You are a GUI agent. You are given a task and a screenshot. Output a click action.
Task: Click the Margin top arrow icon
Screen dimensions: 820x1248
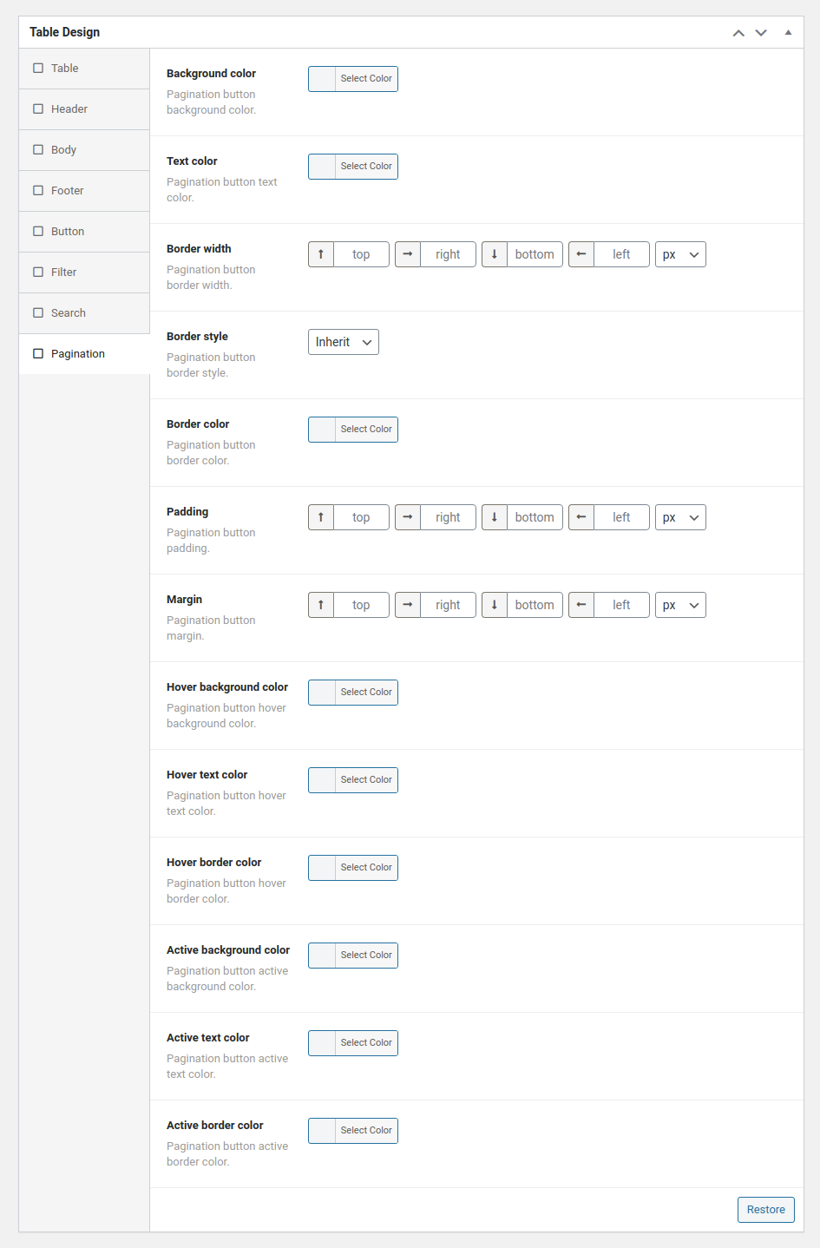[x=321, y=605]
